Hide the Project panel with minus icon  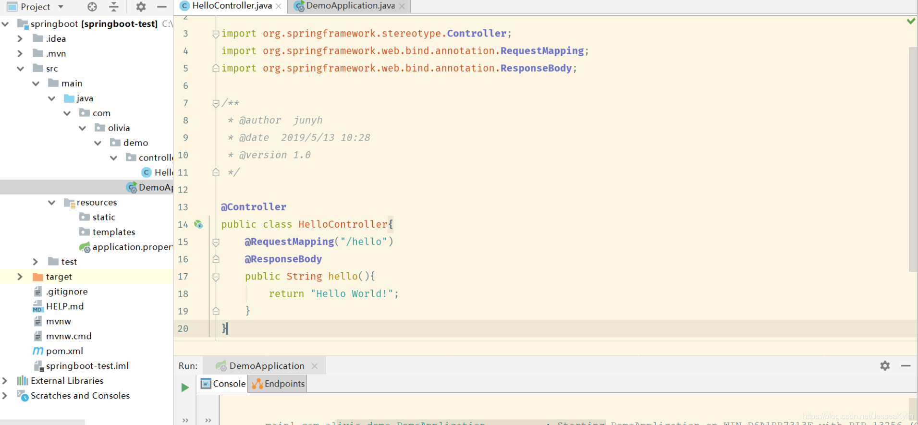(x=162, y=7)
